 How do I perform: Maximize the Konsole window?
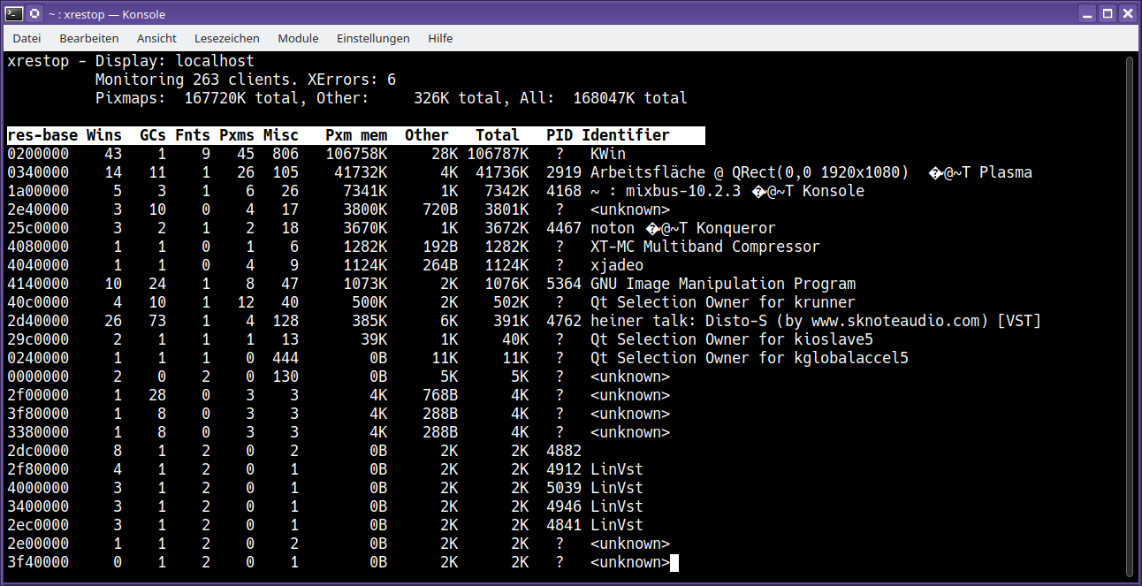coord(1108,14)
